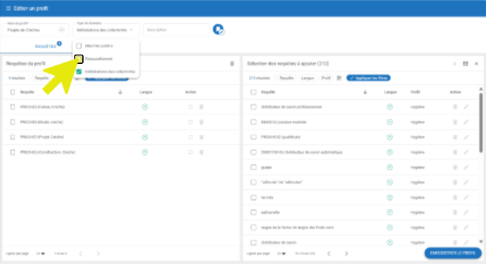This screenshot has height=267, width=486.
Task: Click trash icon in Requêtes du profil header
Action: (x=232, y=63)
